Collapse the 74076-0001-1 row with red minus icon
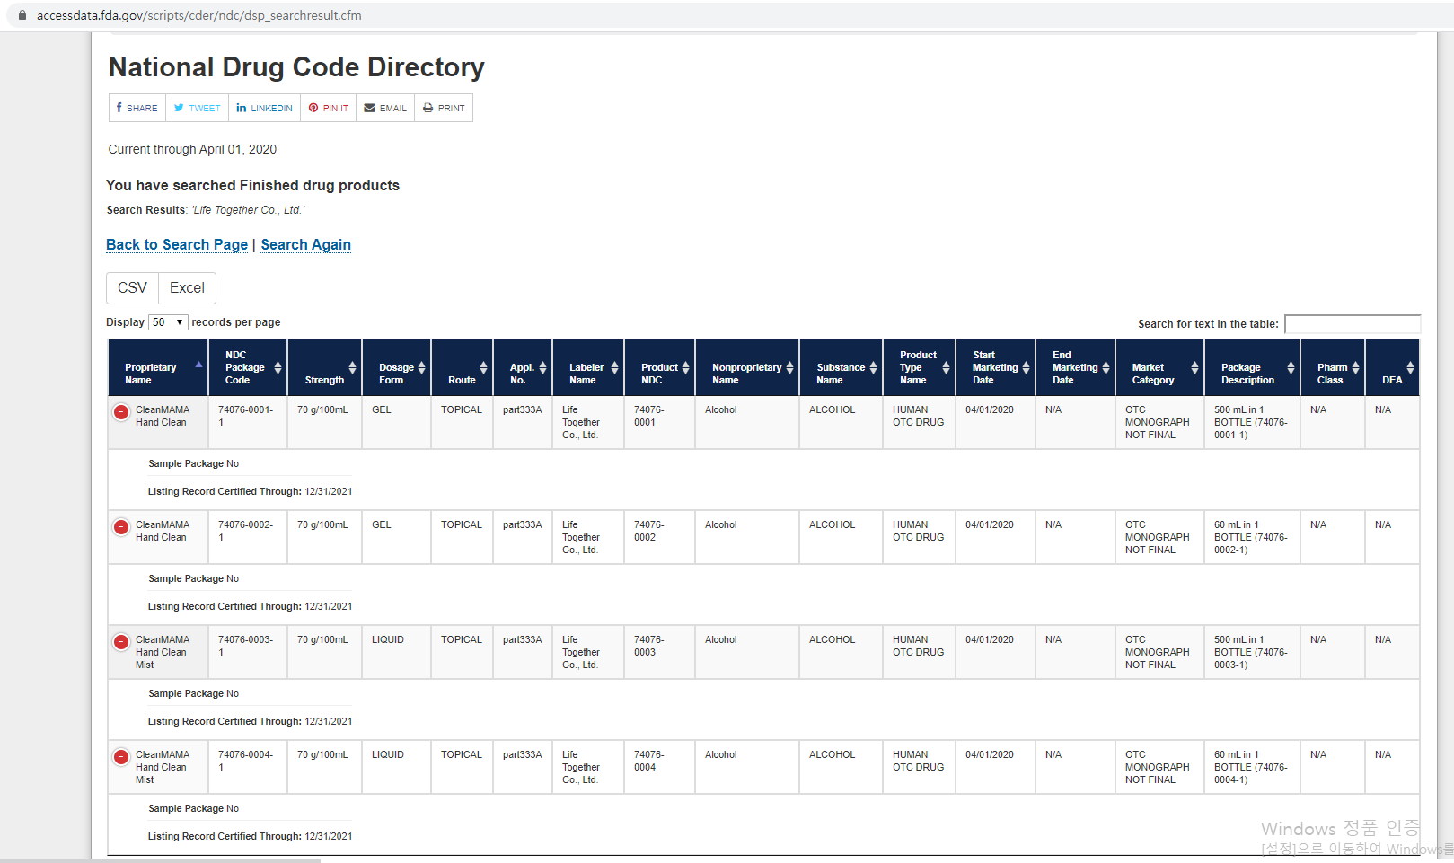The image size is (1454, 863). coord(121,412)
